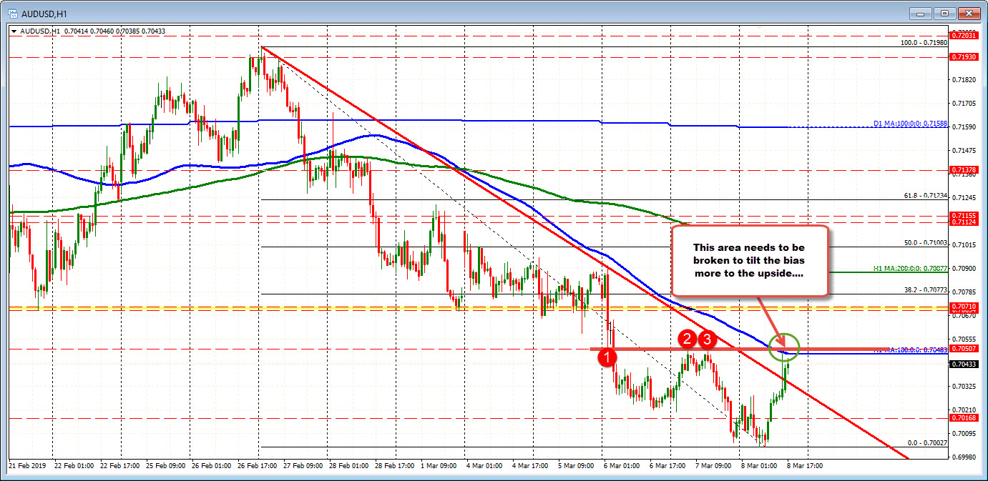Image resolution: width=988 pixels, height=481 pixels.
Task: Click the 0.71820 price scale value
Action: (x=963, y=79)
